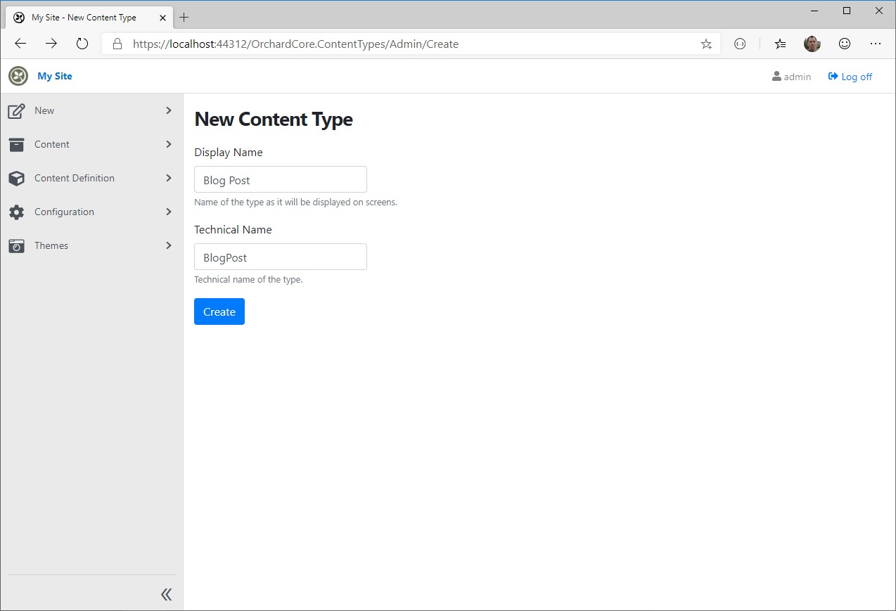Click the browser refresh icon
Image resolution: width=896 pixels, height=611 pixels.
(82, 43)
